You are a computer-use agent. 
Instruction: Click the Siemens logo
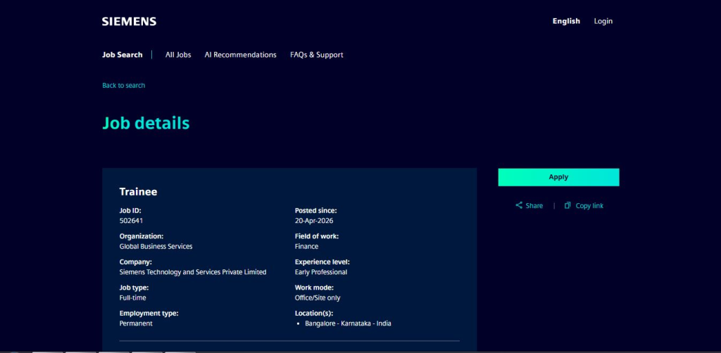pos(130,21)
